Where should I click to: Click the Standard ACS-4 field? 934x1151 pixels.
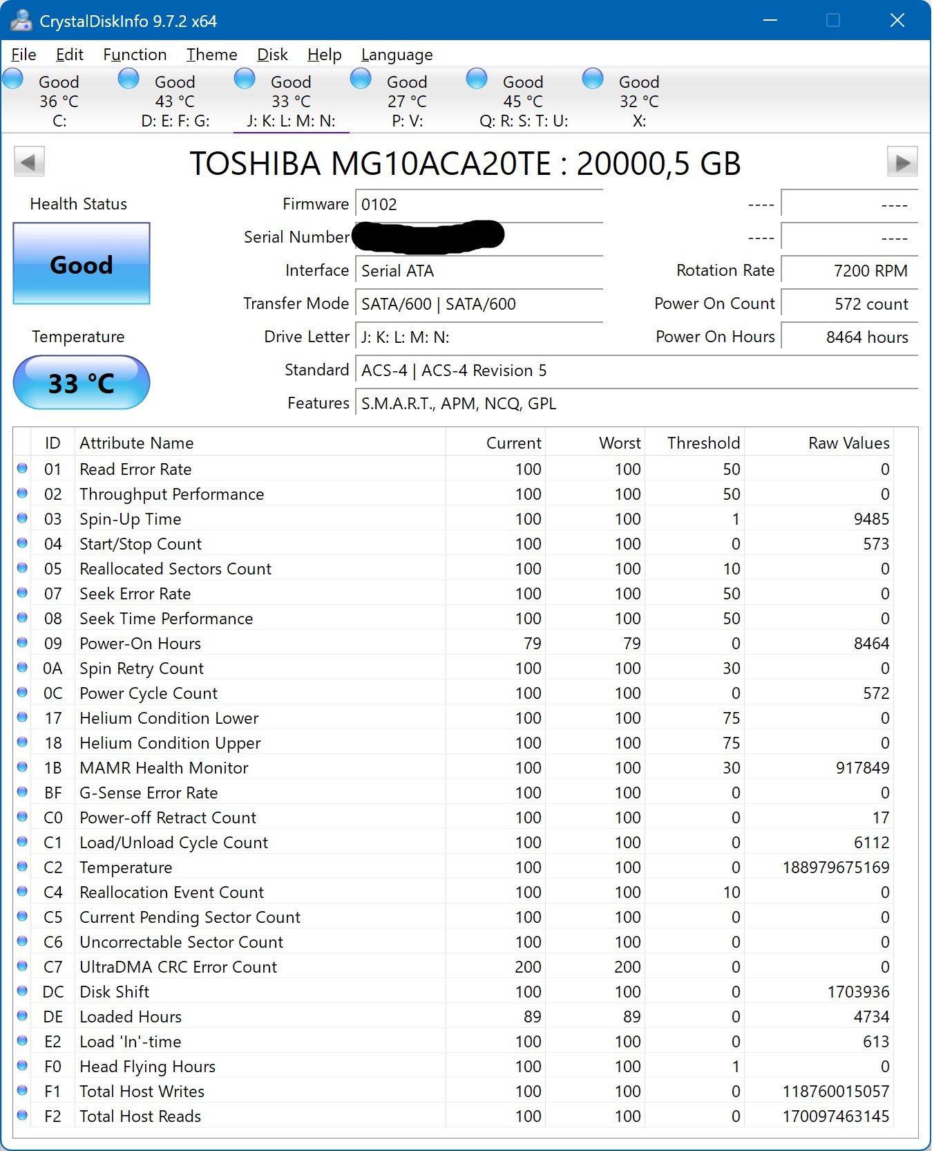point(637,371)
